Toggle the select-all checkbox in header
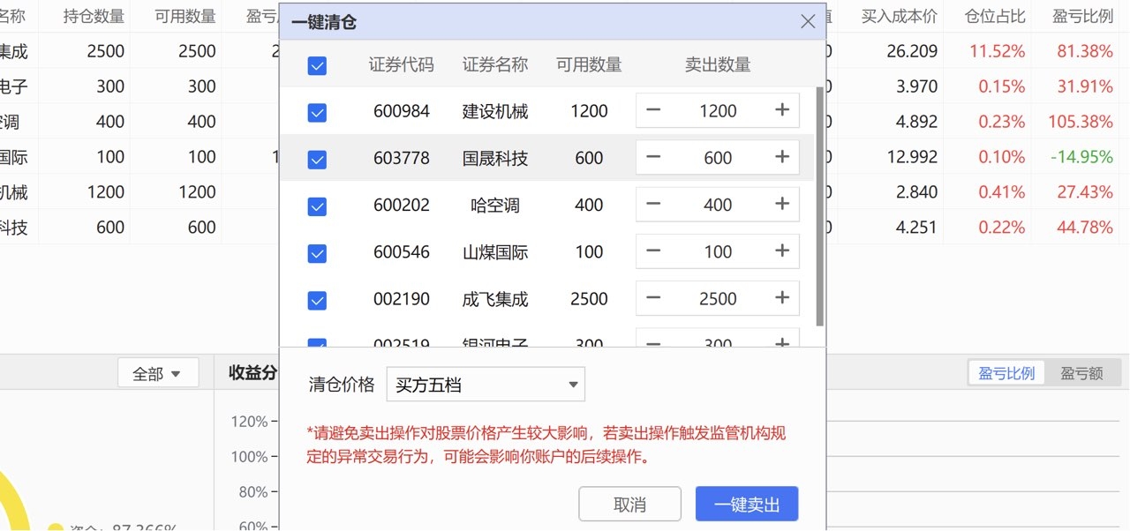The width and height of the screenshot is (1130, 531). pos(317,65)
